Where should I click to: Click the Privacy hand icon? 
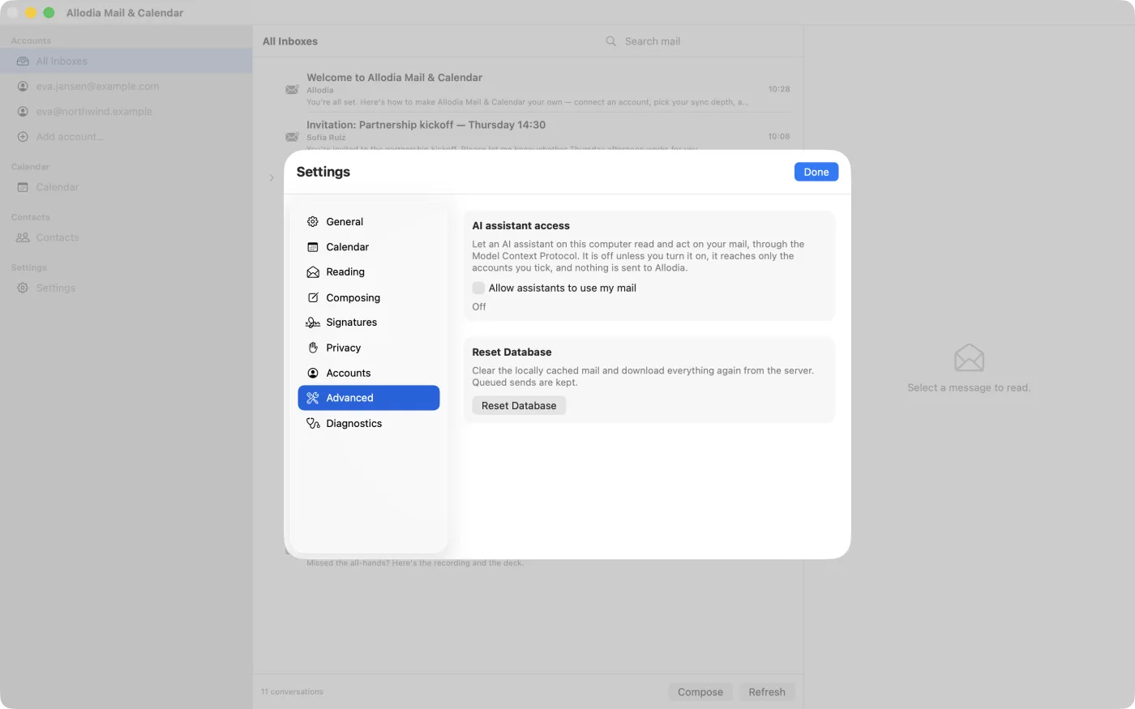pos(313,348)
